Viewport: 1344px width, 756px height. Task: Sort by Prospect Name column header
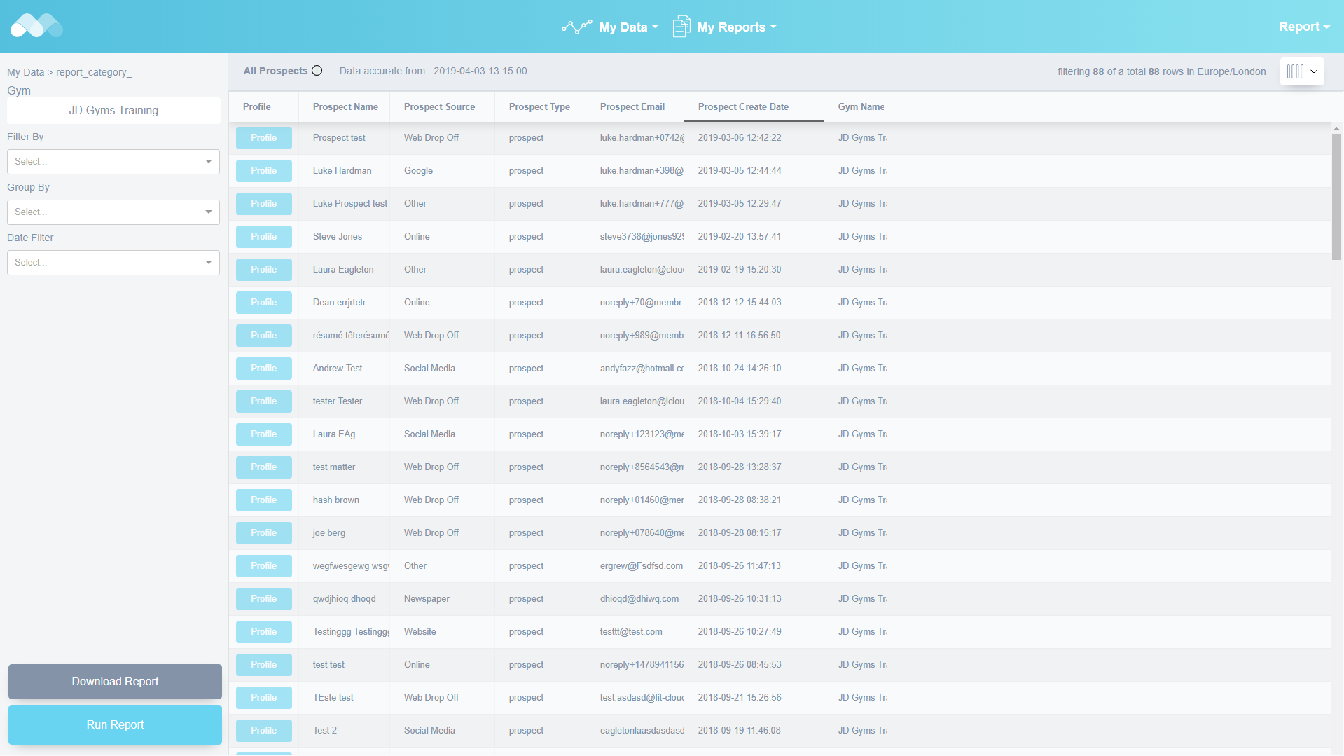pos(345,107)
